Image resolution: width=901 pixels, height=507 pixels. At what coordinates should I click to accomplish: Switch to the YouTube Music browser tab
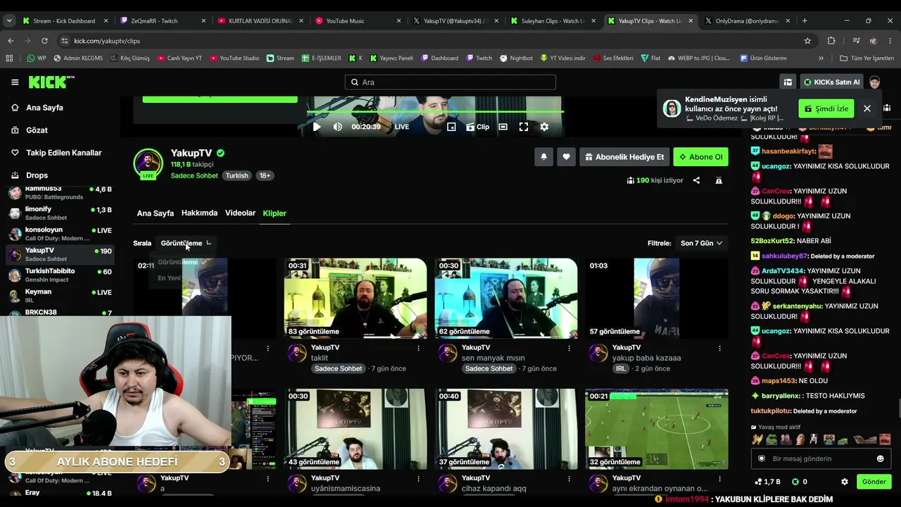coord(357,21)
